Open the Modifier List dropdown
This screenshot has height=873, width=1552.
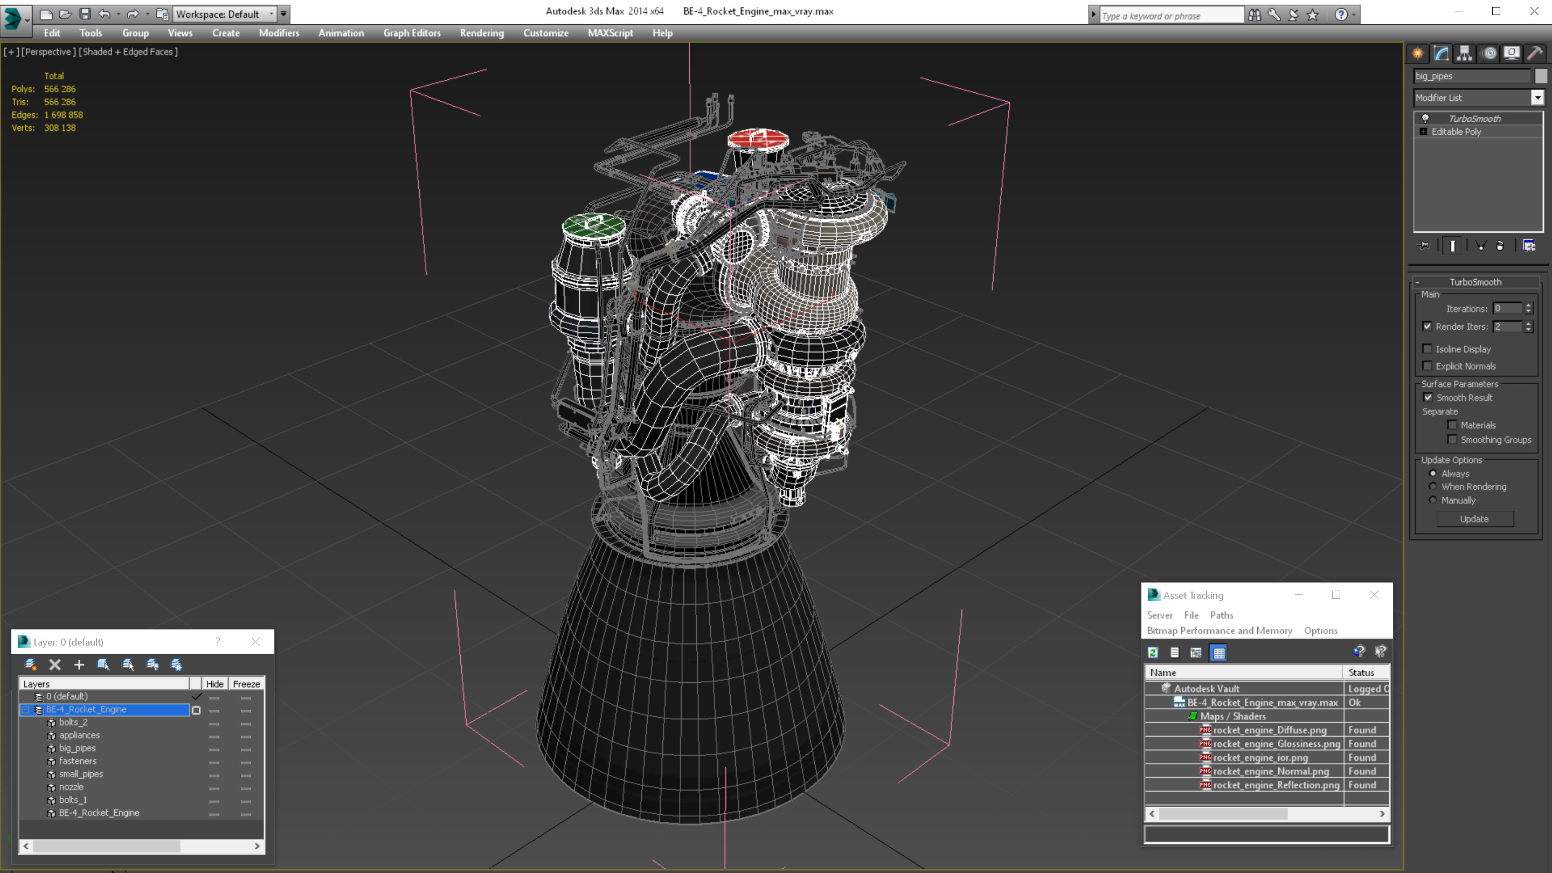(x=1537, y=98)
